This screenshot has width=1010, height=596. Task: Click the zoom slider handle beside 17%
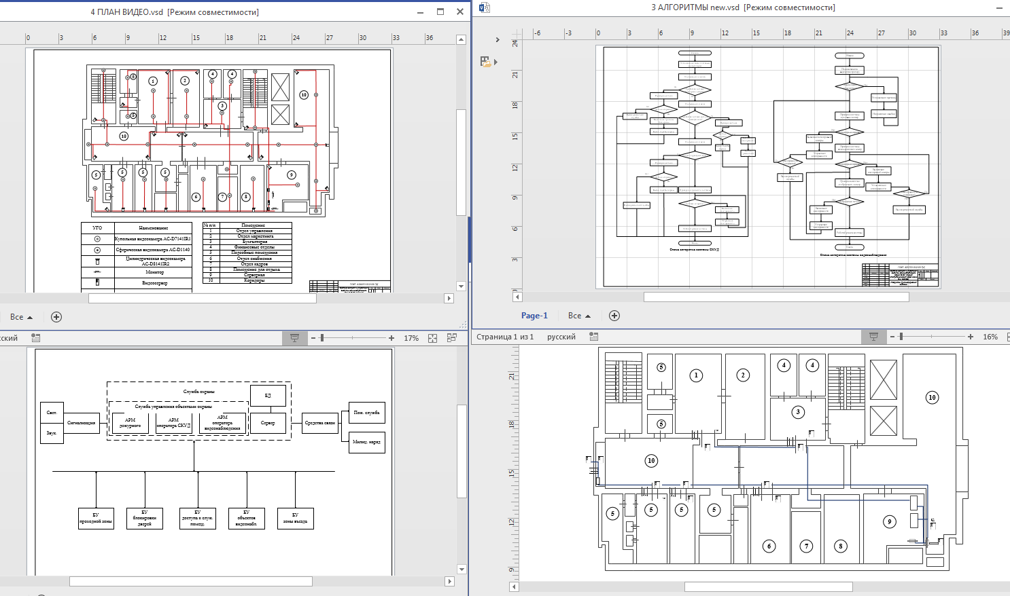[322, 338]
